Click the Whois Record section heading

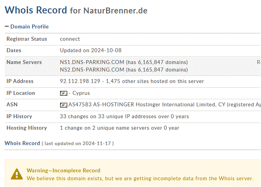point(22,143)
